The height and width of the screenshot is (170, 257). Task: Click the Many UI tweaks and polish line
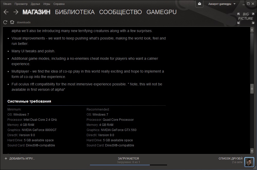[33, 51]
